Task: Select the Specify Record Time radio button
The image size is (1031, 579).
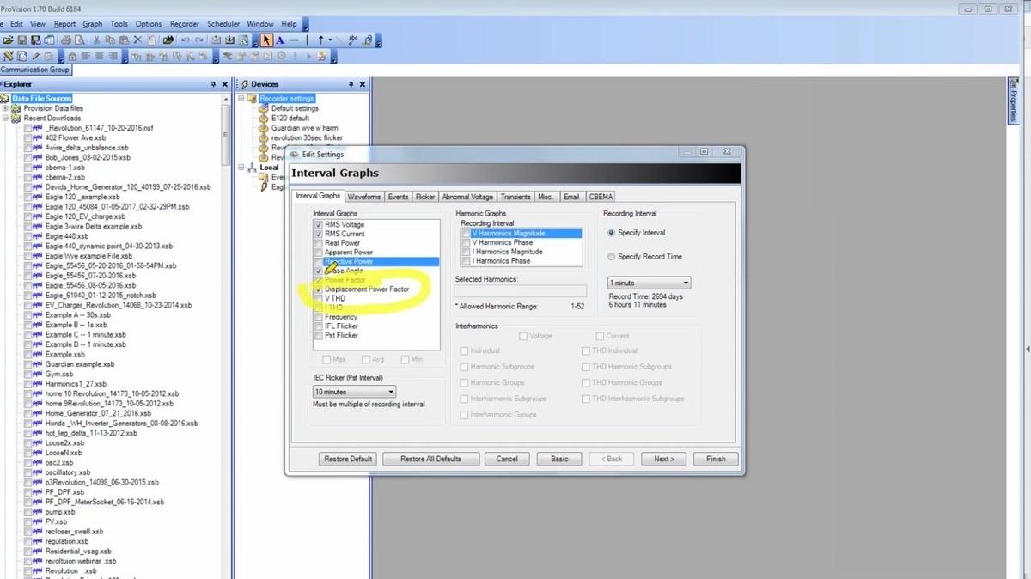Action: point(611,257)
